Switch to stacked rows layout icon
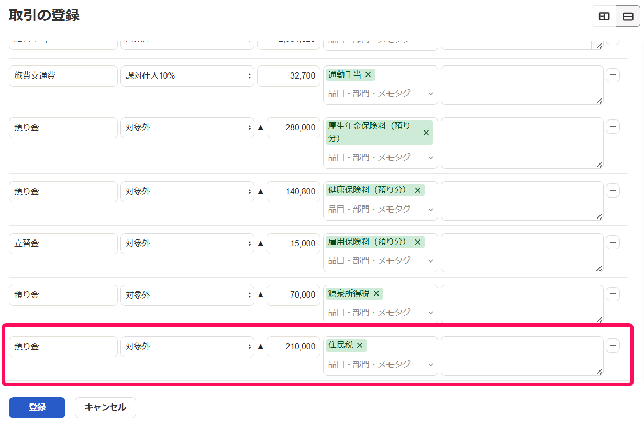 628,16
